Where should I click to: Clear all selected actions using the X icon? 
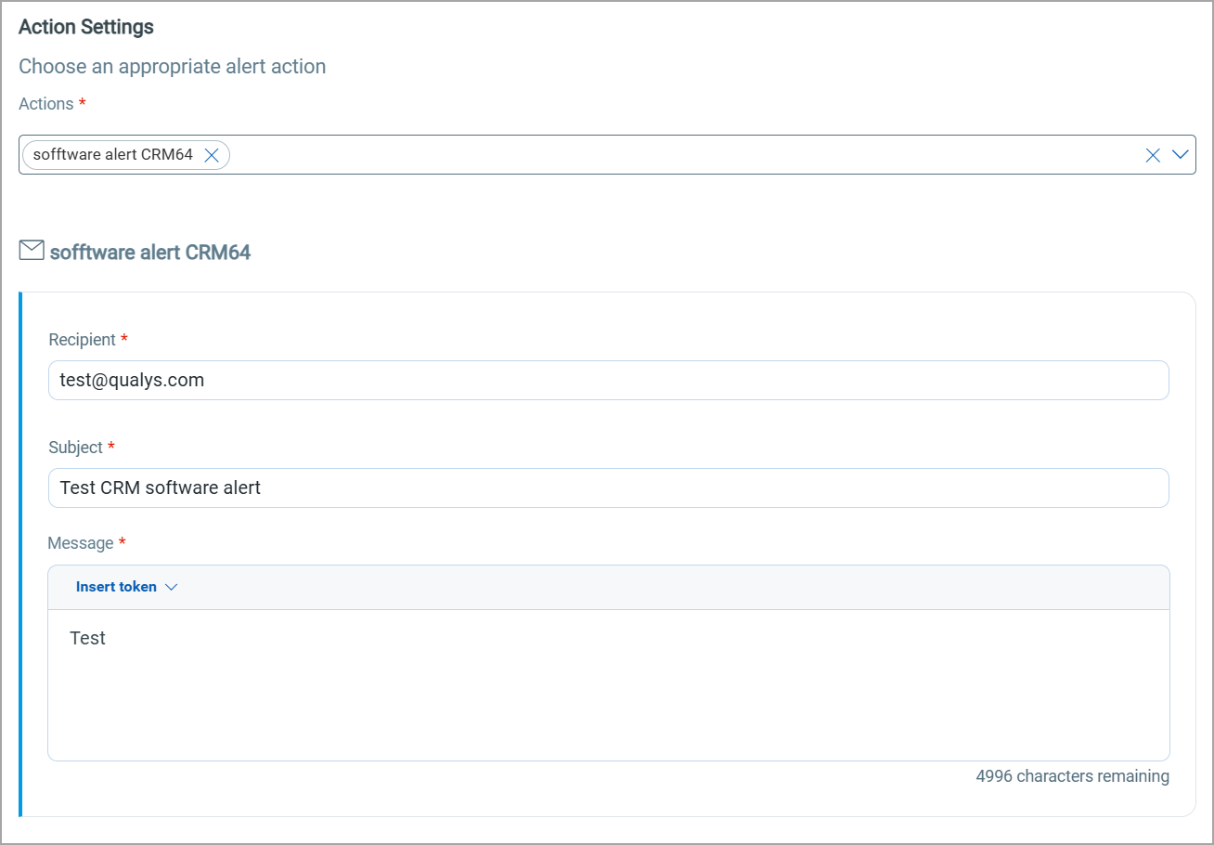tap(1153, 155)
